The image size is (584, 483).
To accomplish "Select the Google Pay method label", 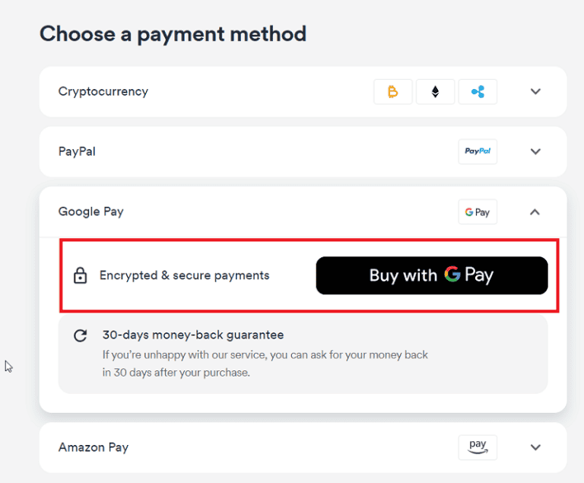I will pos(90,211).
